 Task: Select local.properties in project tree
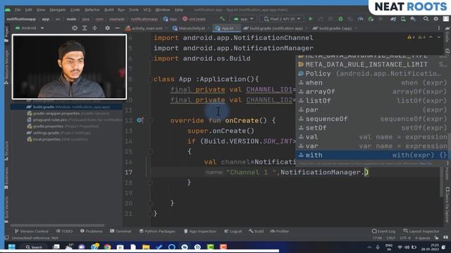(58, 139)
